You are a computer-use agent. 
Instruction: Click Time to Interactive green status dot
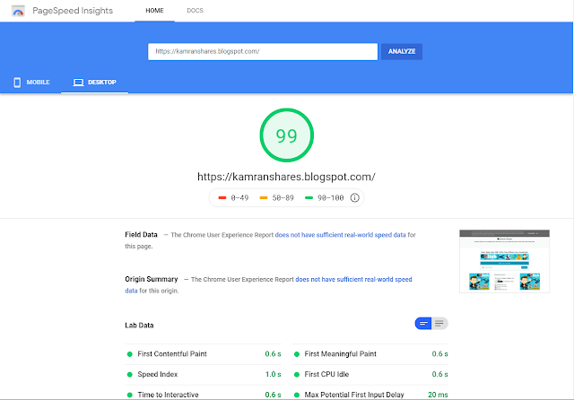pyautogui.click(x=129, y=395)
